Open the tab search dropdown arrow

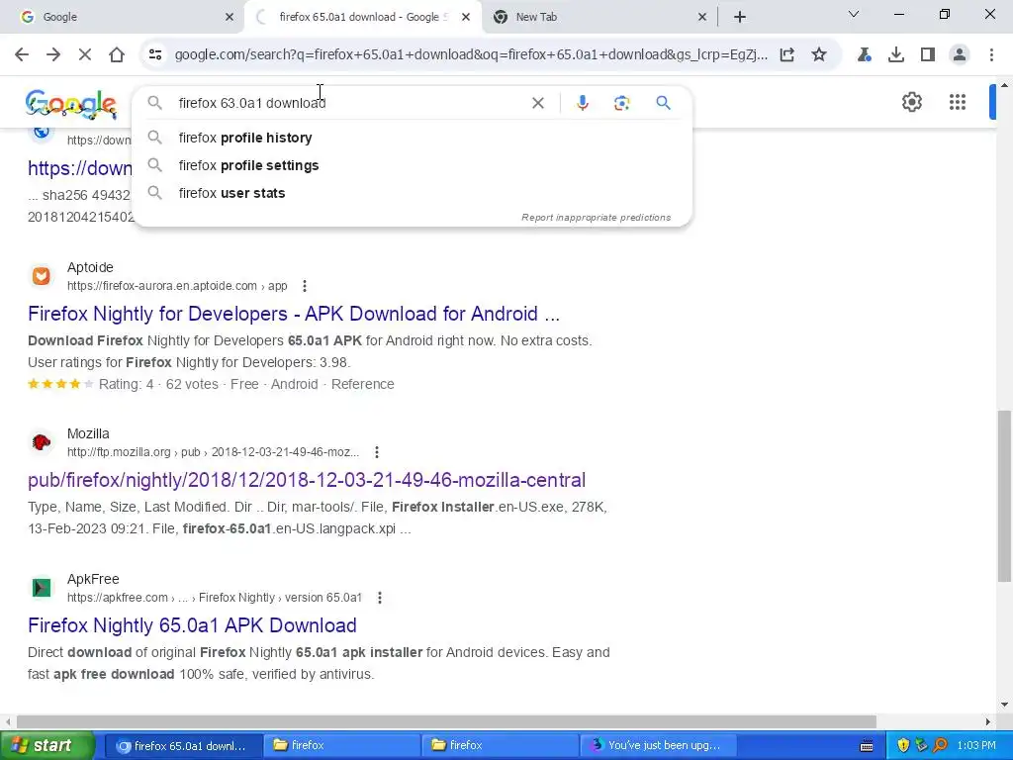[x=854, y=14]
